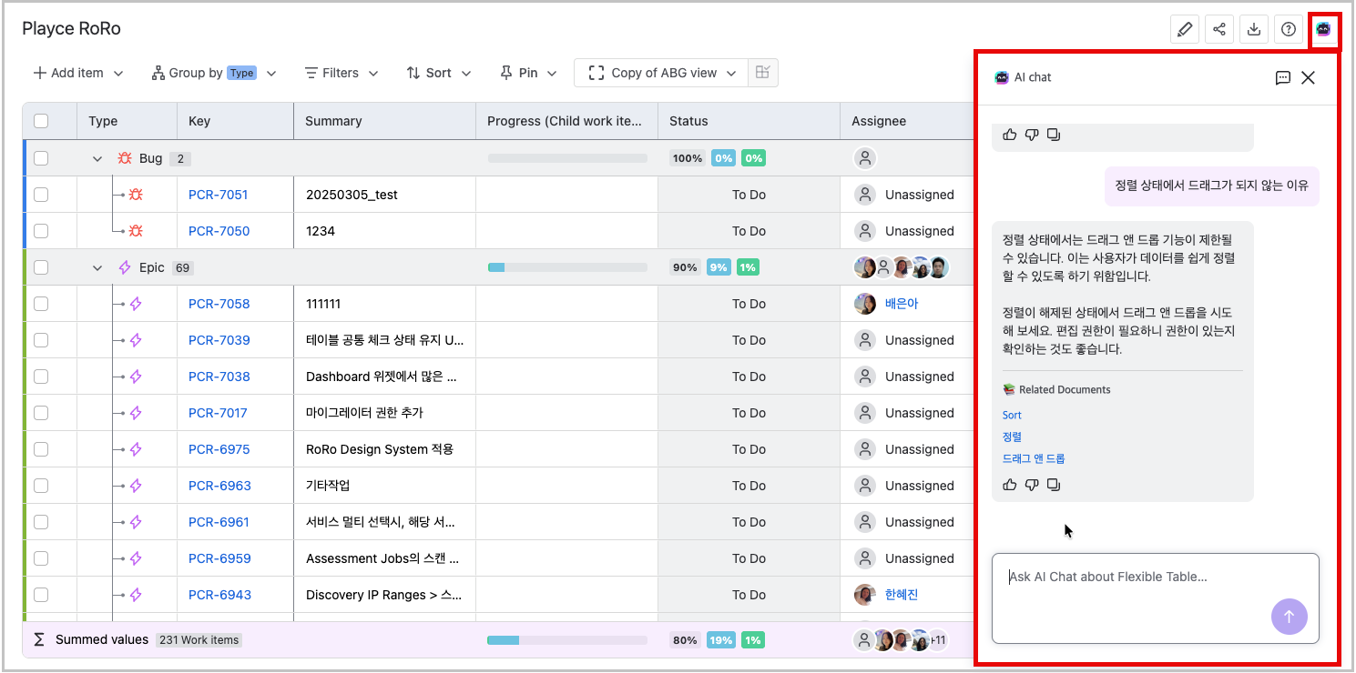Open the Sort related document link
This screenshot has width=1356, height=673.
click(1011, 414)
